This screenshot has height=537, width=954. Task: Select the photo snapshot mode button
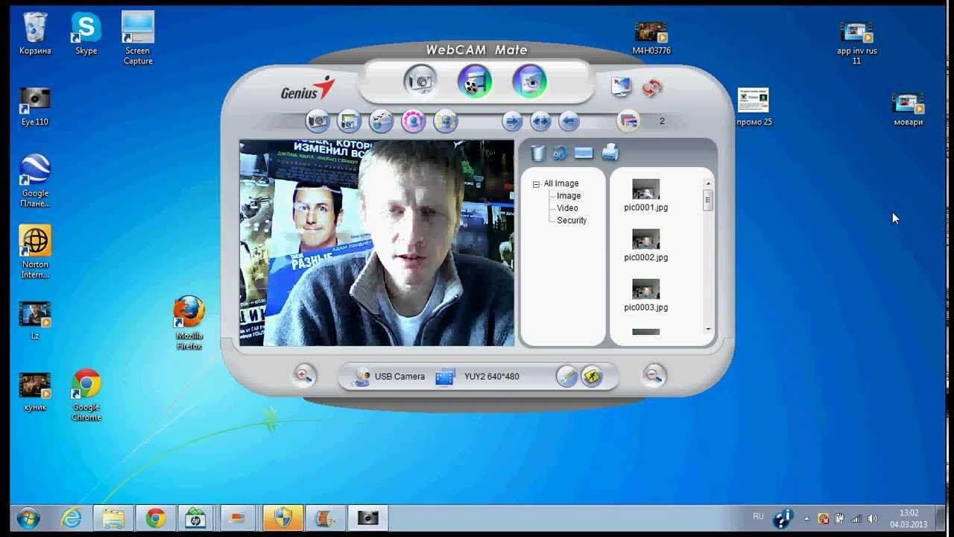421,81
